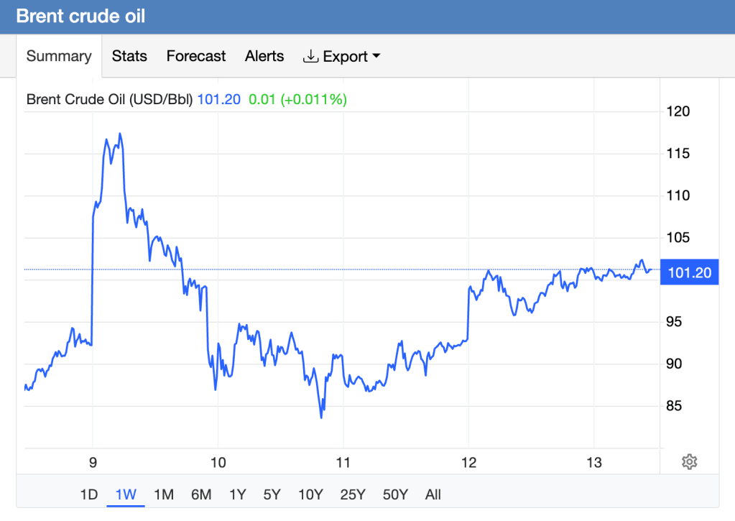Select the All time range
The width and height of the screenshot is (735, 521).
433,494
